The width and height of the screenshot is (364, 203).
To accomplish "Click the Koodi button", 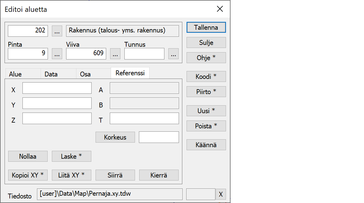I will (x=206, y=77).
